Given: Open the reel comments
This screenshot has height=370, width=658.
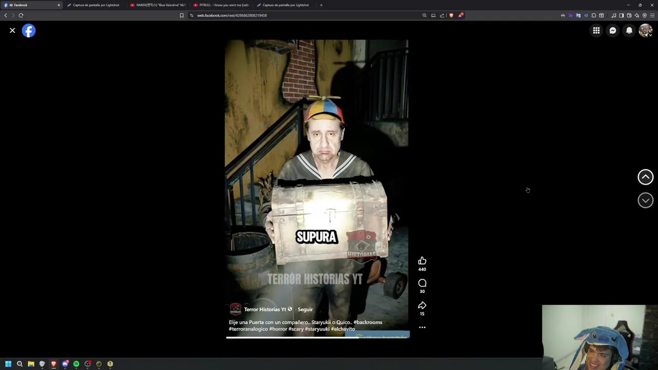Looking at the screenshot, I should 422,283.
